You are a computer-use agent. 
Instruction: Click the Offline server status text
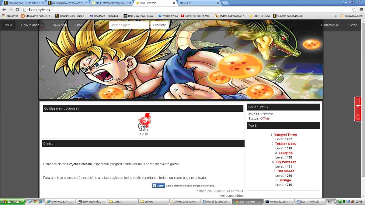265,118
